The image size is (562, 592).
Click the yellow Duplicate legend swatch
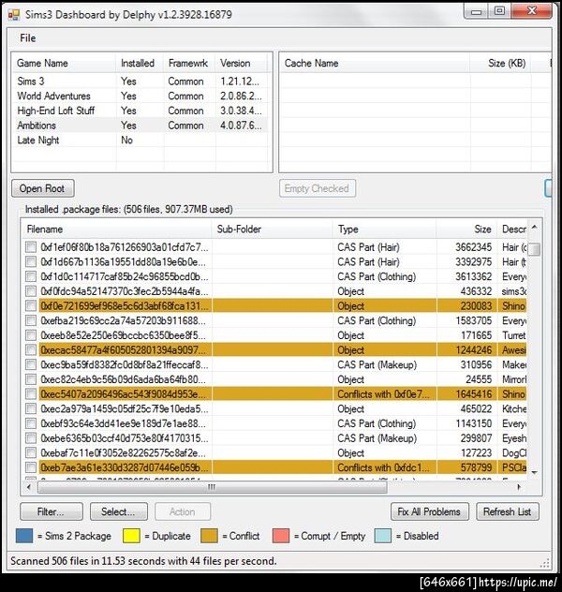coord(132,536)
